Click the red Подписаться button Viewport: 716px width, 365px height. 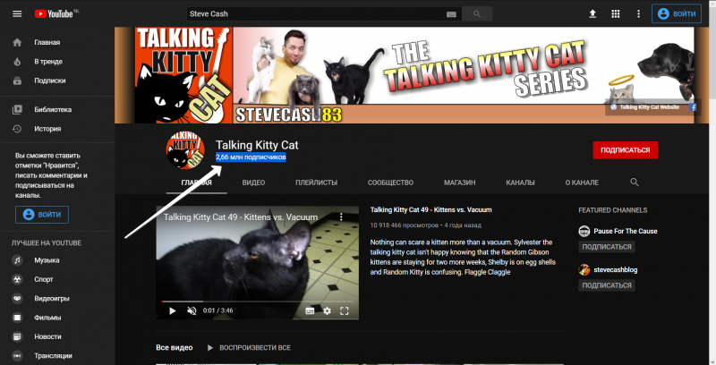click(625, 150)
